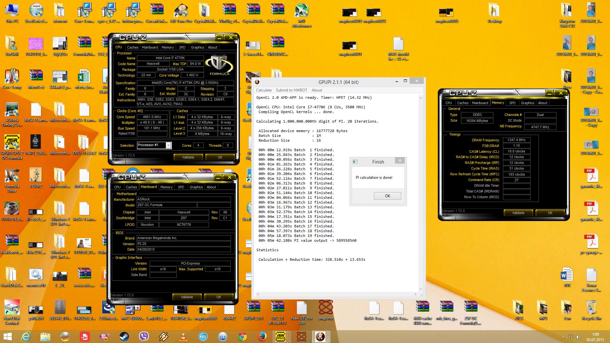The image size is (610, 343).
Task: Open the PICS folder on desktop
Action: tap(519, 310)
